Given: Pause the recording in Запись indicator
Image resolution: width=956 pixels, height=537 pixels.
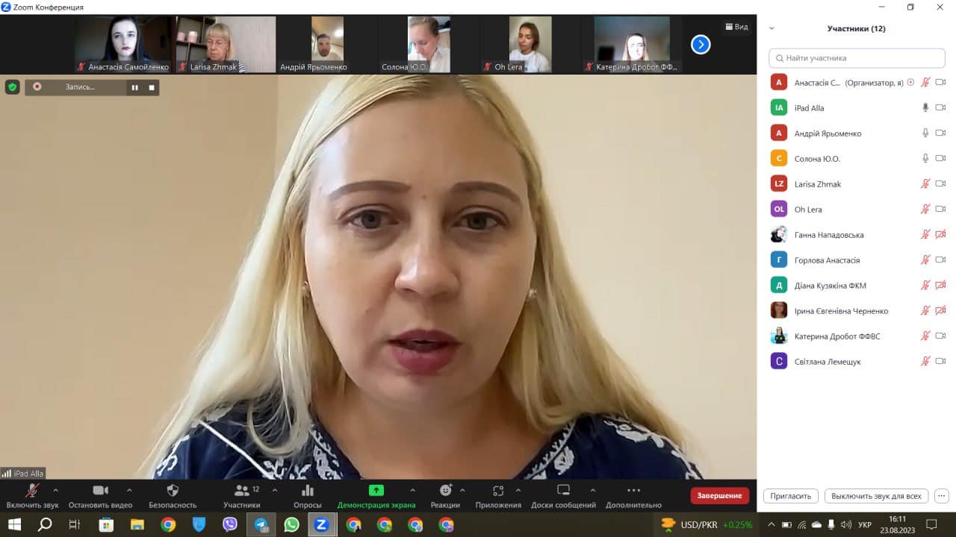Looking at the screenshot, I should tap(135, 87).
